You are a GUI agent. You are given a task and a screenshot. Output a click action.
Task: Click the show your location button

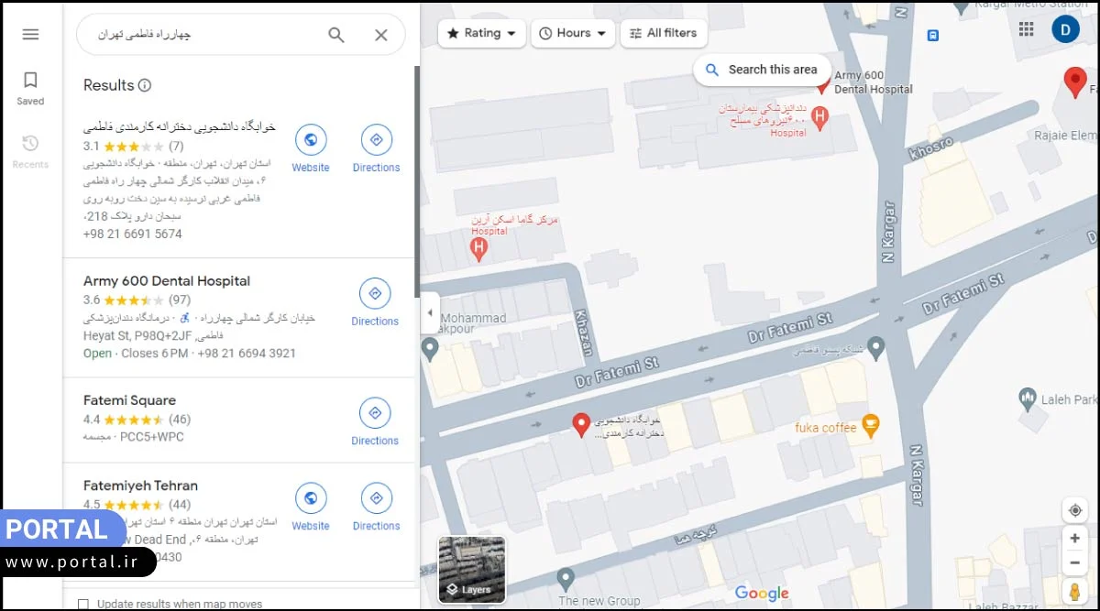tap(1075, 510)
